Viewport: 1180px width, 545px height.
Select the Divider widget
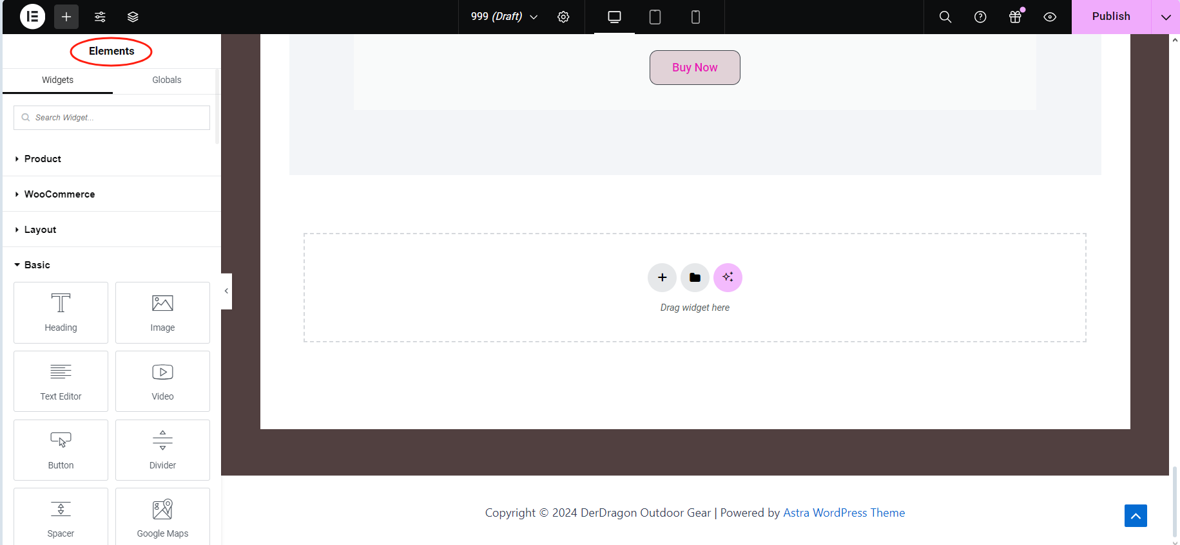point(162,450)
